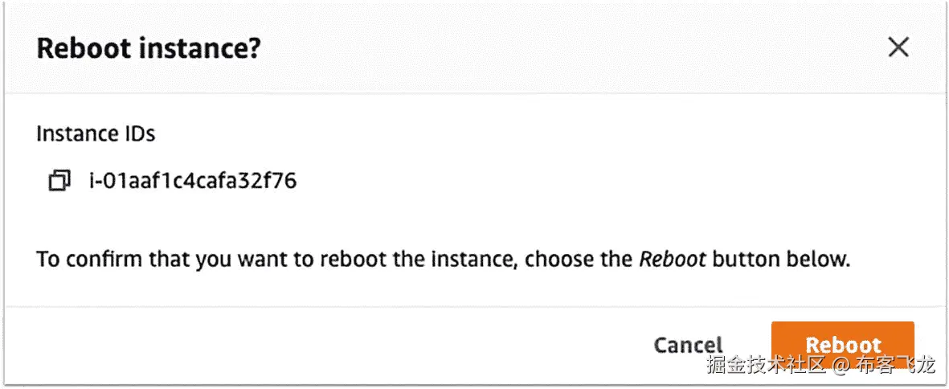
Task: Cancel the reboot operation
Action: 688,345
